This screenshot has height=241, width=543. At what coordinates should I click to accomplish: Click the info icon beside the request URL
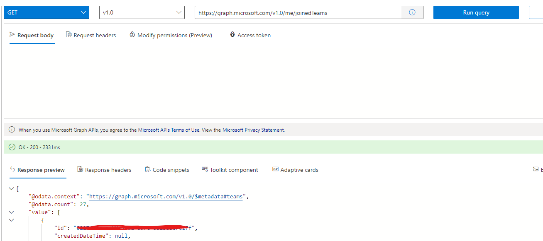[412, 12]
